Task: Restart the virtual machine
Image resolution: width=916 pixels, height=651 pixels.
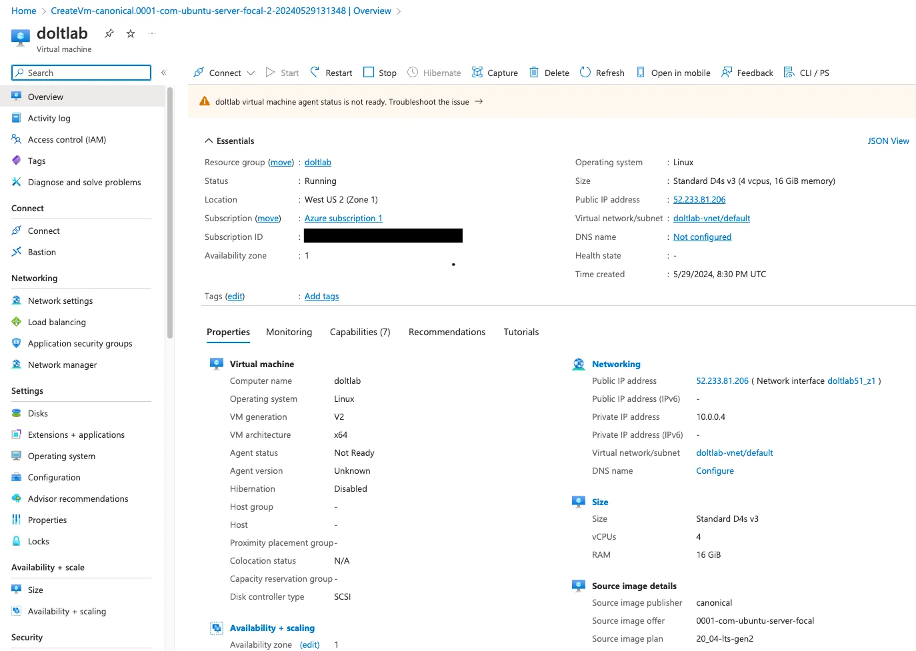Action: (330, 72)
